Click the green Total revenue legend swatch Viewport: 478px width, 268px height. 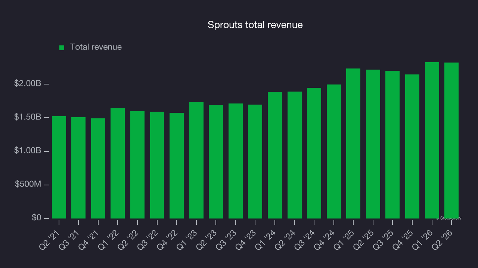pyautogui.click(x=62, y=48)
